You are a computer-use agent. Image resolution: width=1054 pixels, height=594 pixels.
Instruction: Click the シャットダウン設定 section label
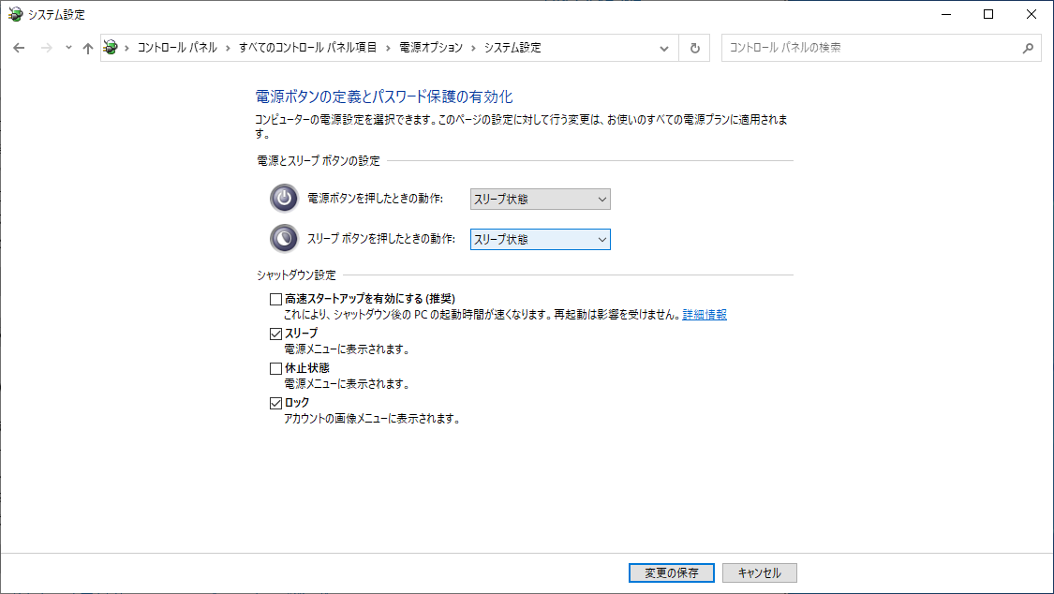(x=296, y=275)
